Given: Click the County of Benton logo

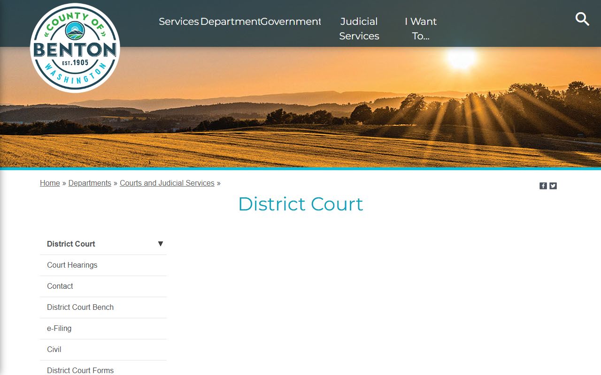Looking at the screenshot, I should (75, 48).
